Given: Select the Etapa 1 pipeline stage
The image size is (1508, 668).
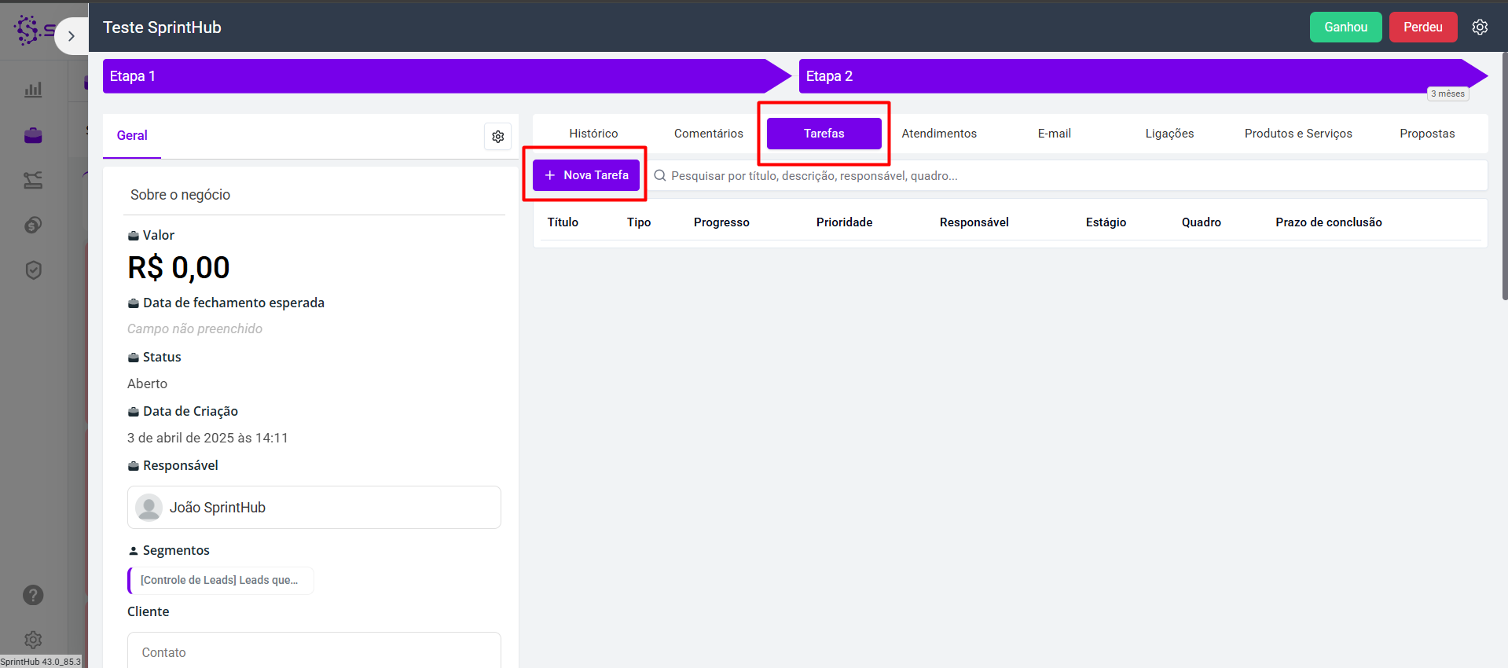Looking at the screenshot, I should click(440, 76).
